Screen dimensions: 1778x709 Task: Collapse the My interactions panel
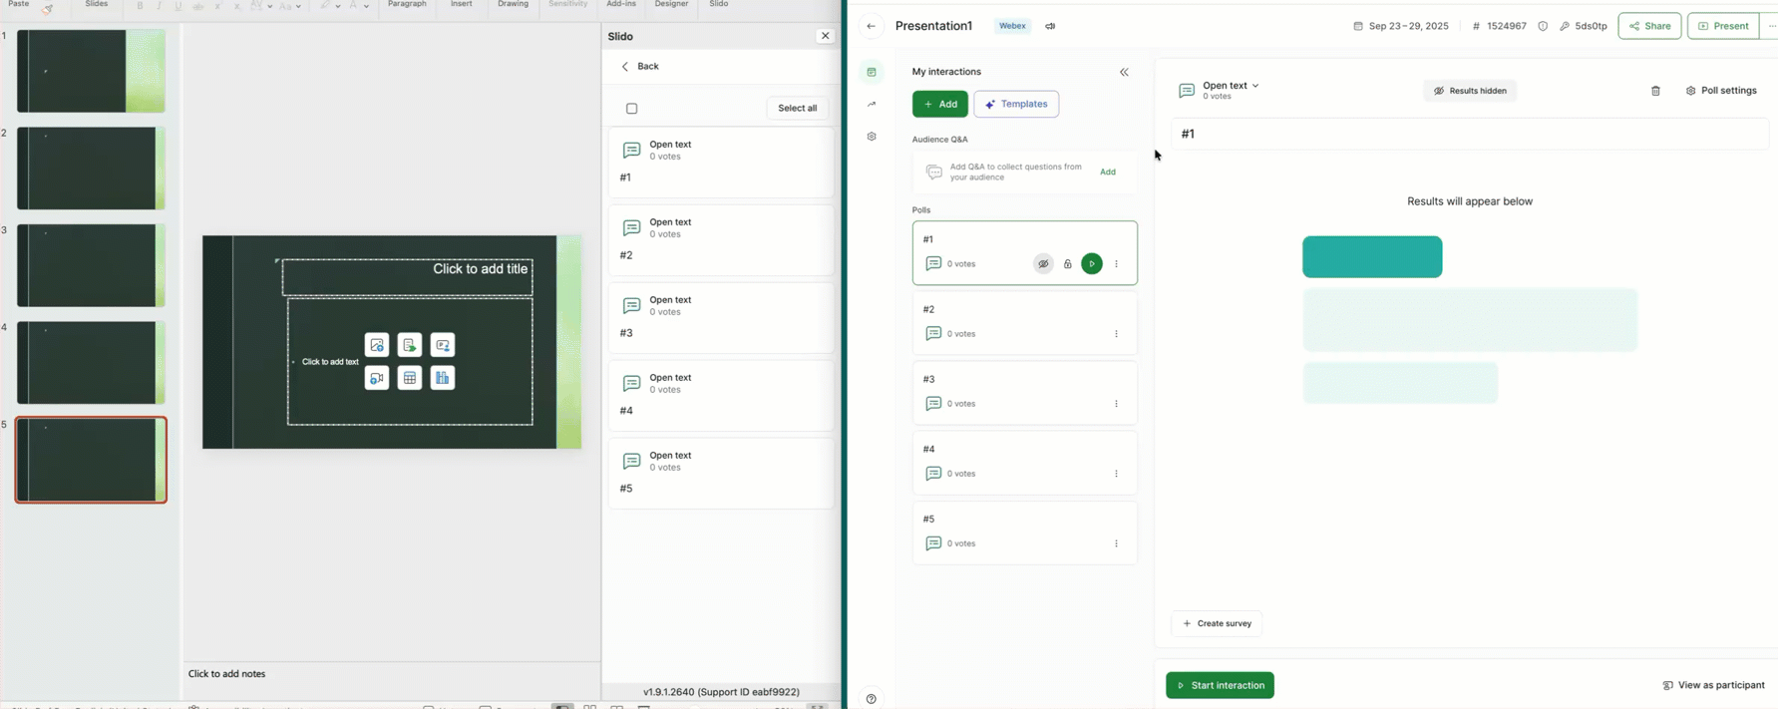pyautogui.click(x=1124, y=72)
